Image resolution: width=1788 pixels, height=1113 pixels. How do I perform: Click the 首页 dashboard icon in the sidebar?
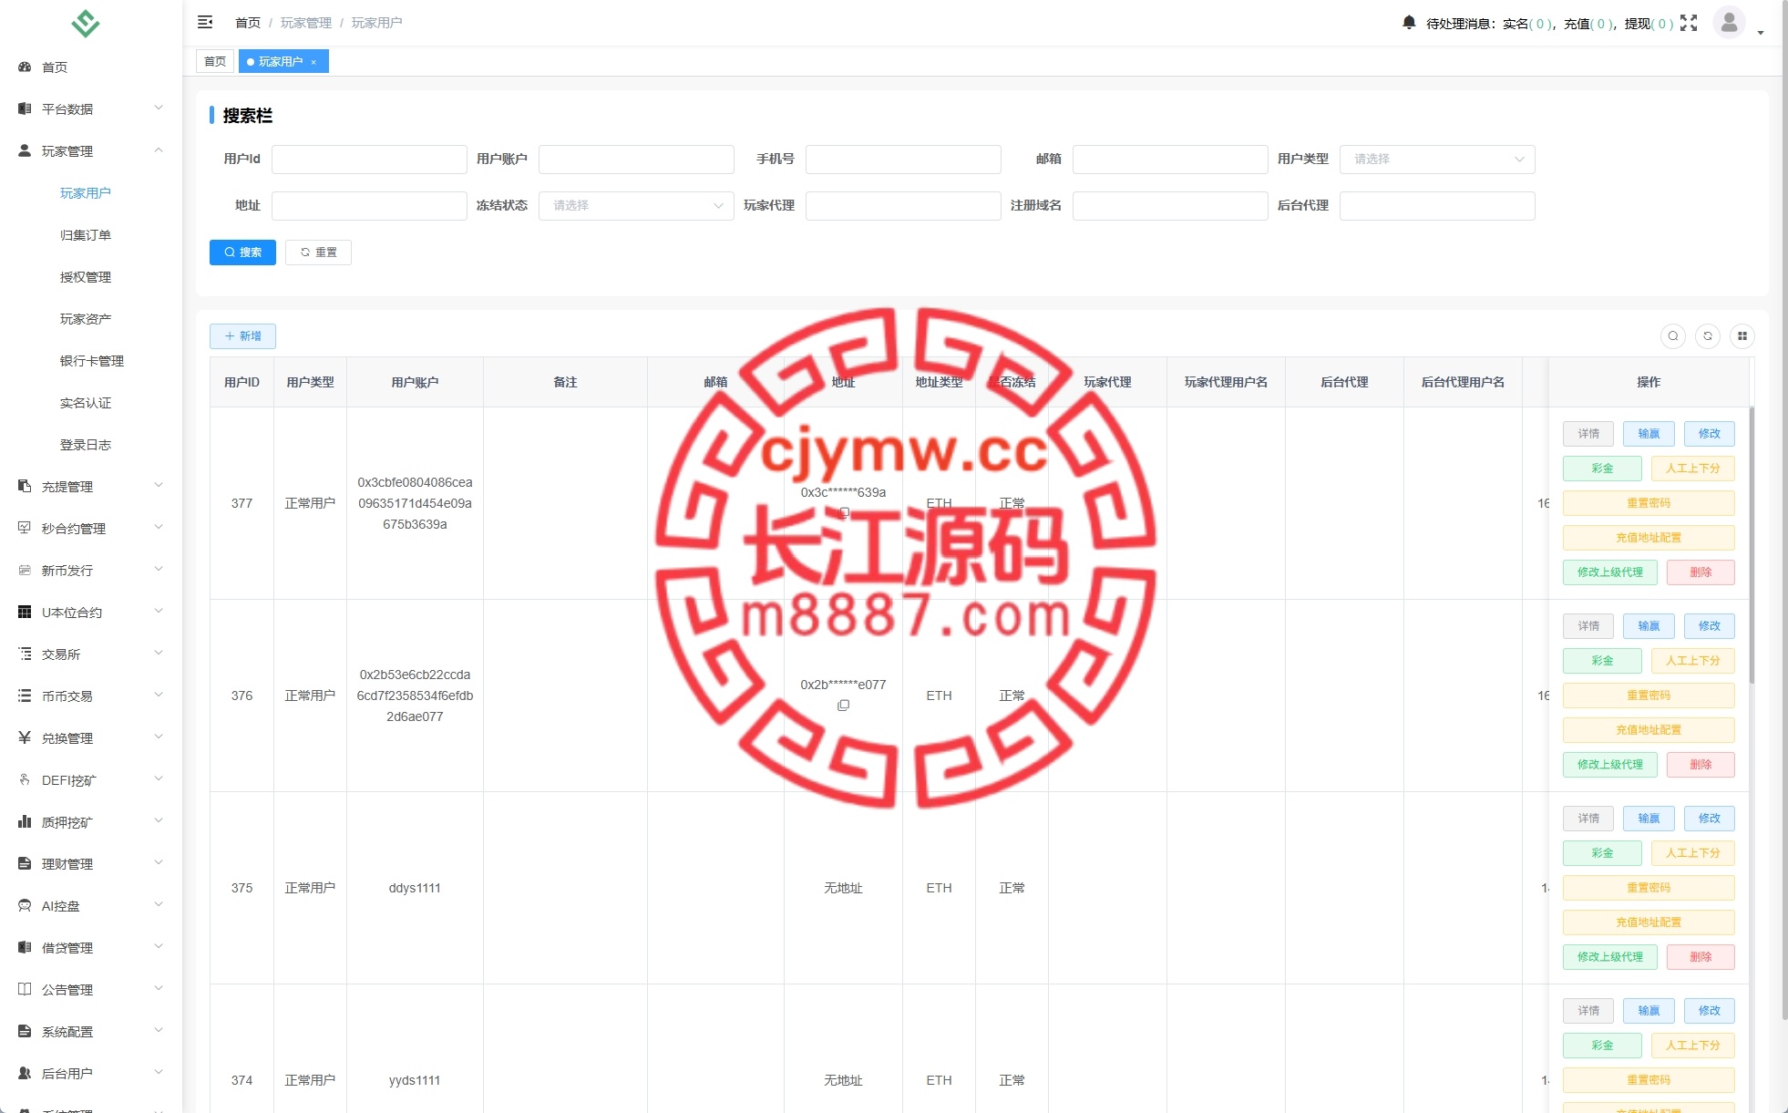coord(25,67)
